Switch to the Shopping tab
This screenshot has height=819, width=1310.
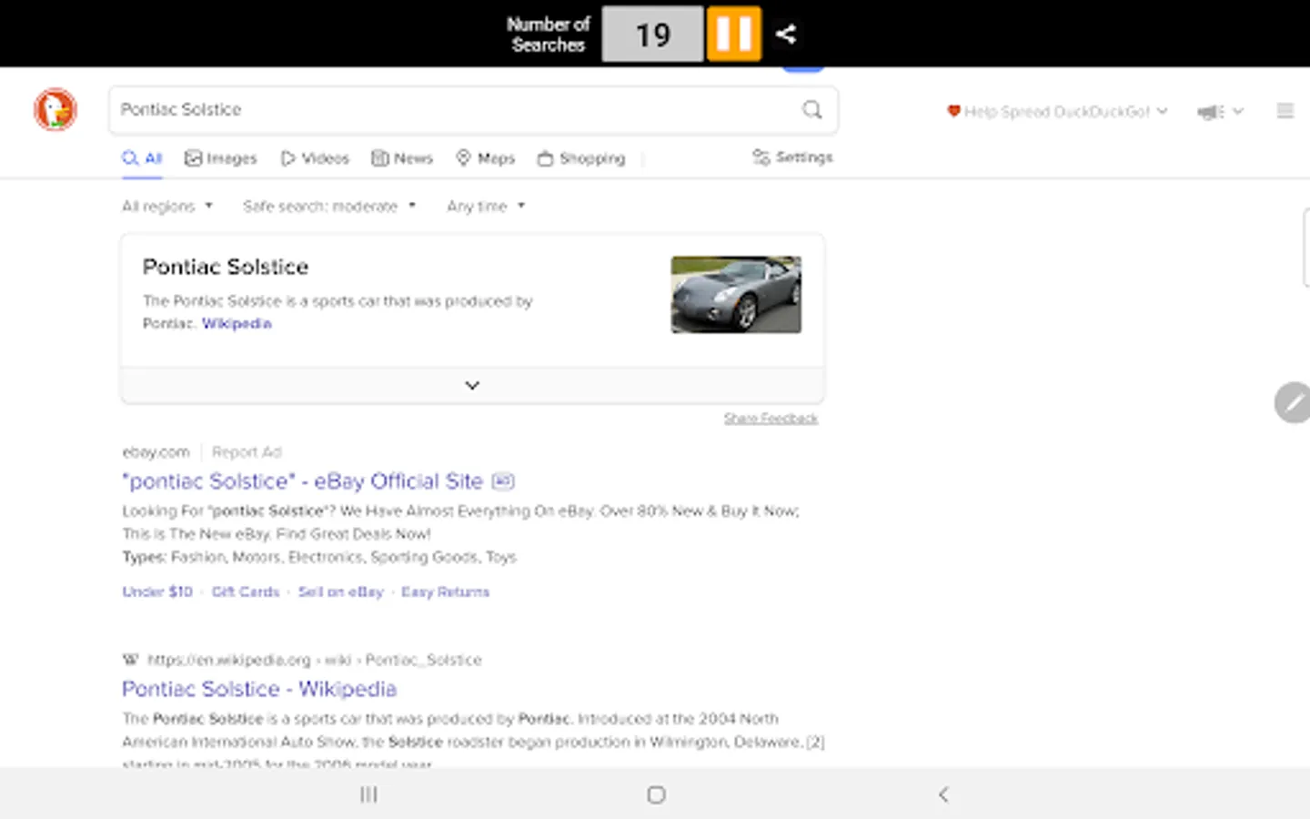click(581, 158)
